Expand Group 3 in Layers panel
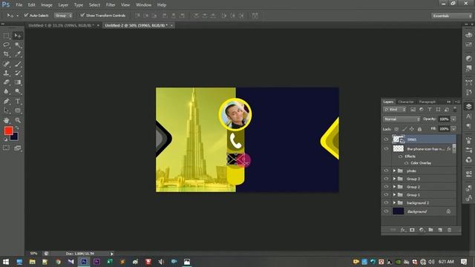The height and width of the screenshot is (267, 475). click(394, 179)
